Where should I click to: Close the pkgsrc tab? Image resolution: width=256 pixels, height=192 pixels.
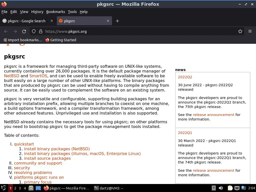coord(108,21)
